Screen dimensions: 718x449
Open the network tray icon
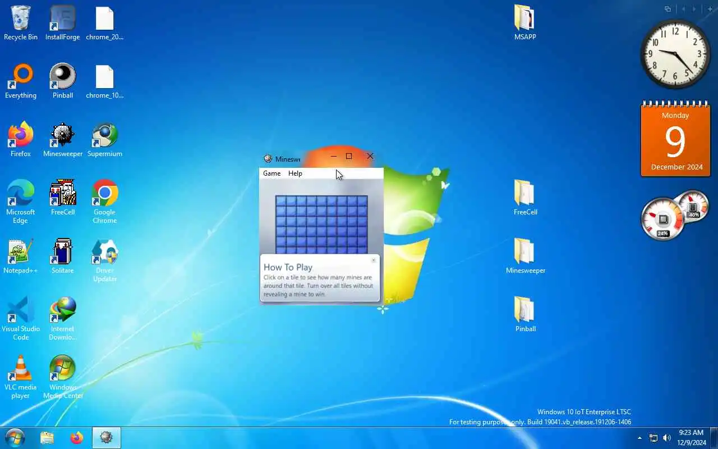coord(653,438)
